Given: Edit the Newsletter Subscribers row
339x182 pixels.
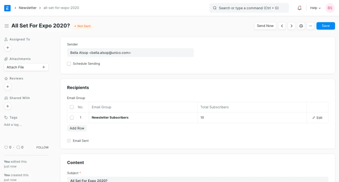Looking at the screenshot, I should pyautogui.click(x=318, y=118).
